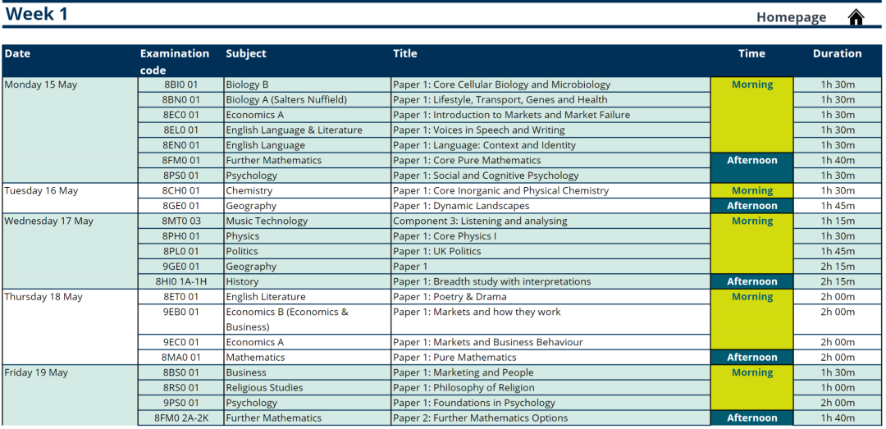The height and width of the screenshot is (429, 886).
Task: Select the Economics B (Economics & Business) cell
Action: pos(308,319)
